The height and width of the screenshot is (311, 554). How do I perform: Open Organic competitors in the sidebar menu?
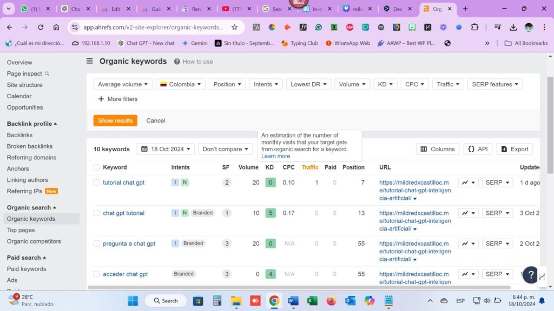[x=34, y=241]
